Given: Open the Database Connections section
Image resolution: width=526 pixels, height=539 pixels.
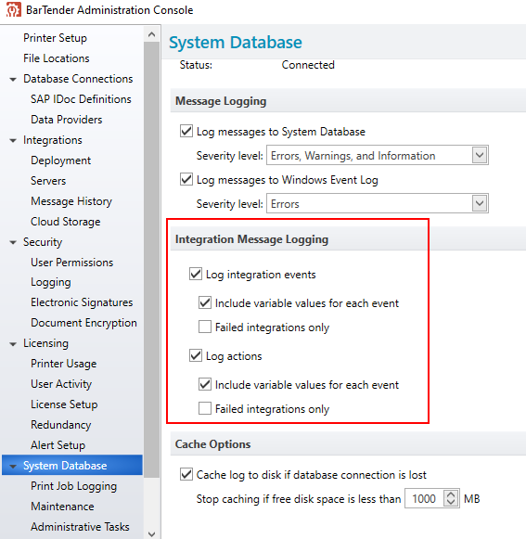Looking at the screenshot, I should tap(78, 79).
